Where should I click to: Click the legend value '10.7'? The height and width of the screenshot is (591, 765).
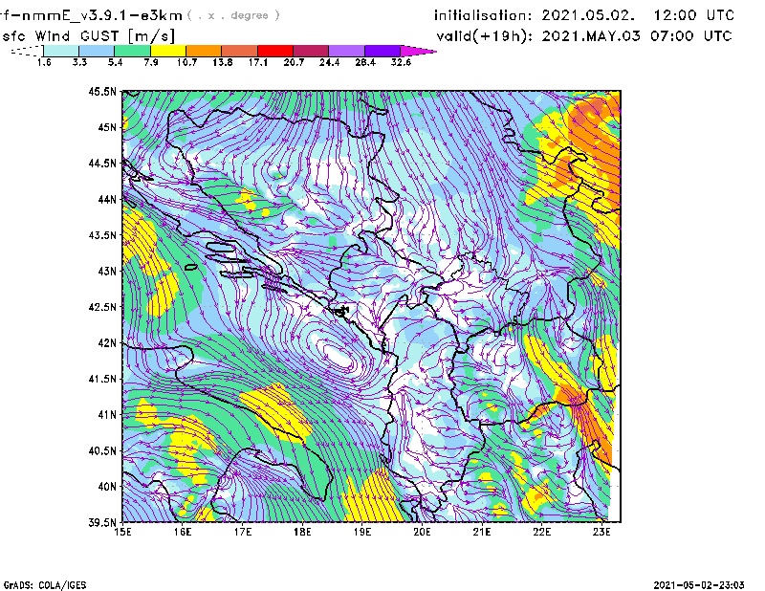pyautogui.click(x=186, y=62)
